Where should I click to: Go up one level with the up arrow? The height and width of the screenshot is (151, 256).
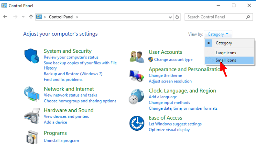coord(31,17)
